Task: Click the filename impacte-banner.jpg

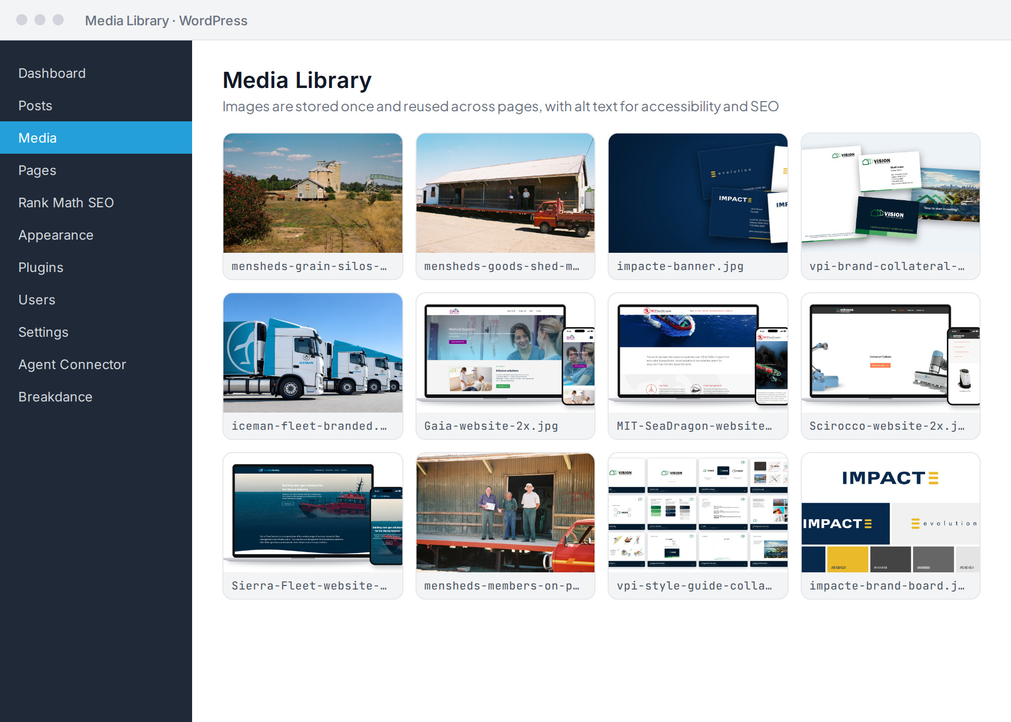Action: tap(680, 266)
